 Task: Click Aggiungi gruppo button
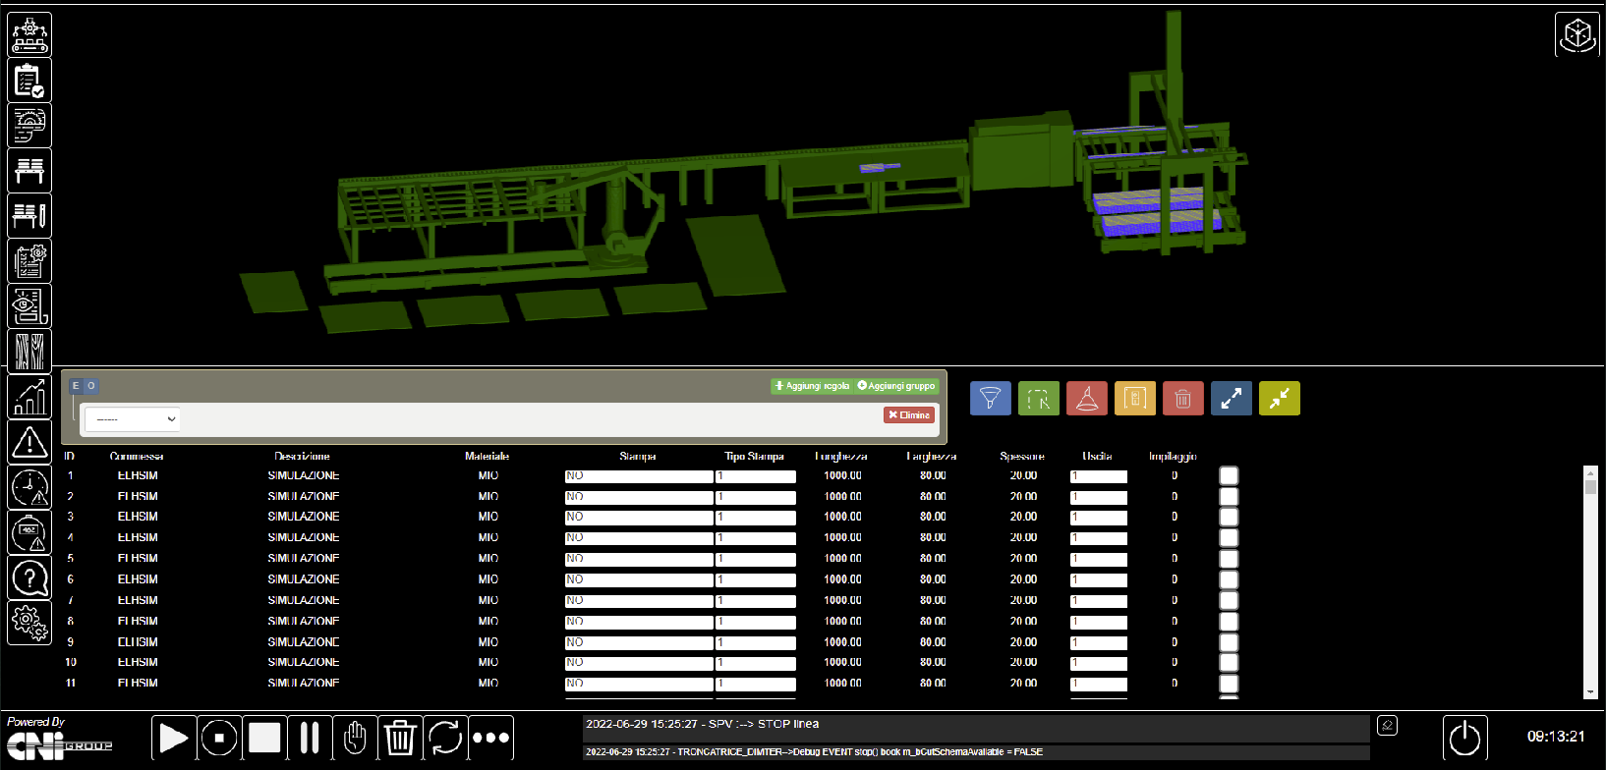pyautogui.click(x=896, y=386)
